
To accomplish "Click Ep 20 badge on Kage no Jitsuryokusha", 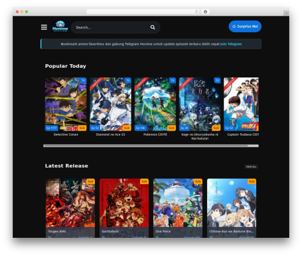I will pos(184,128).
